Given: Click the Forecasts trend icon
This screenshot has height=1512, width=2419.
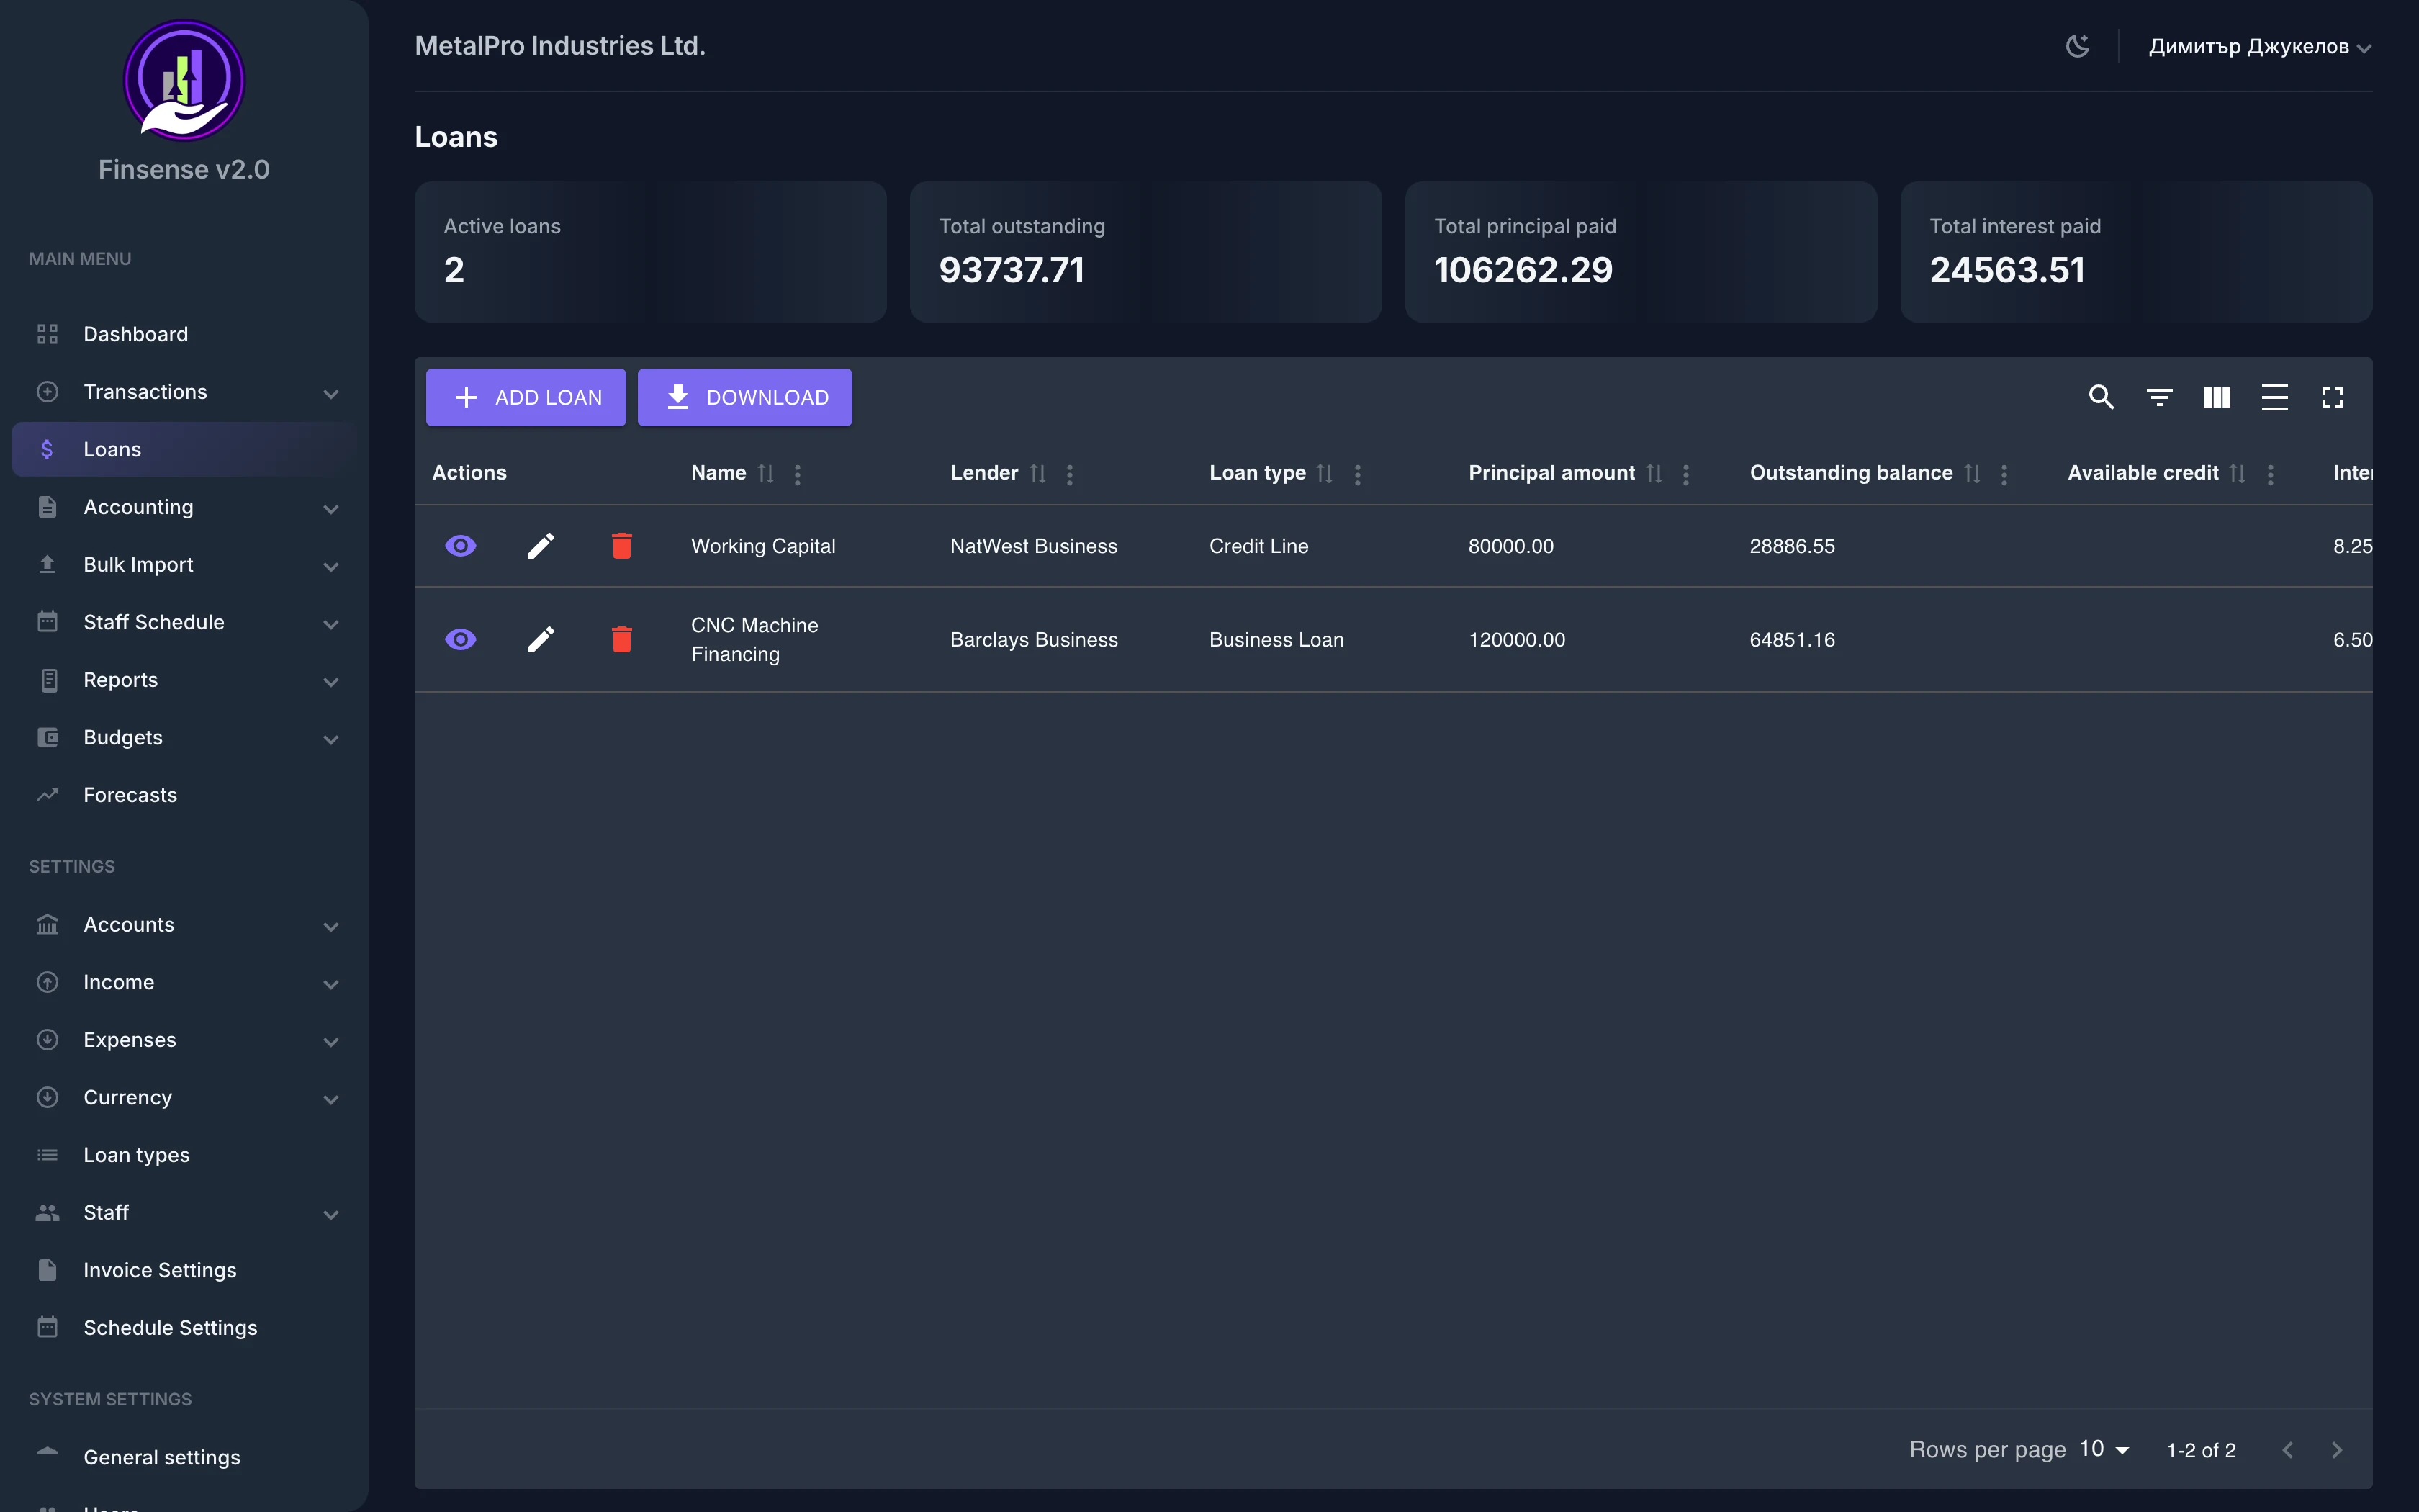Looking at the screenshot, I should point(47,795).
